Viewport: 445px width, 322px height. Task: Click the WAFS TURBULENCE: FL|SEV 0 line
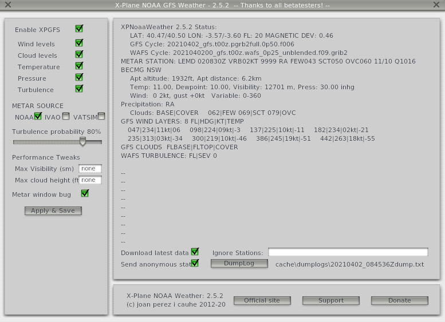tap(169, 156)
